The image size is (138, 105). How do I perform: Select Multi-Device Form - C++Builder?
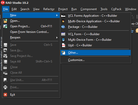click(x=95, y=40)
